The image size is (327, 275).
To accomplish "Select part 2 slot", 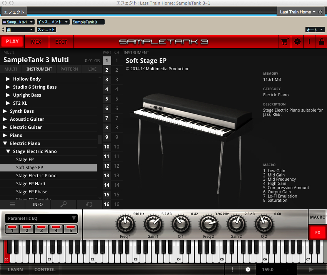I will click(x=107, y=70).
